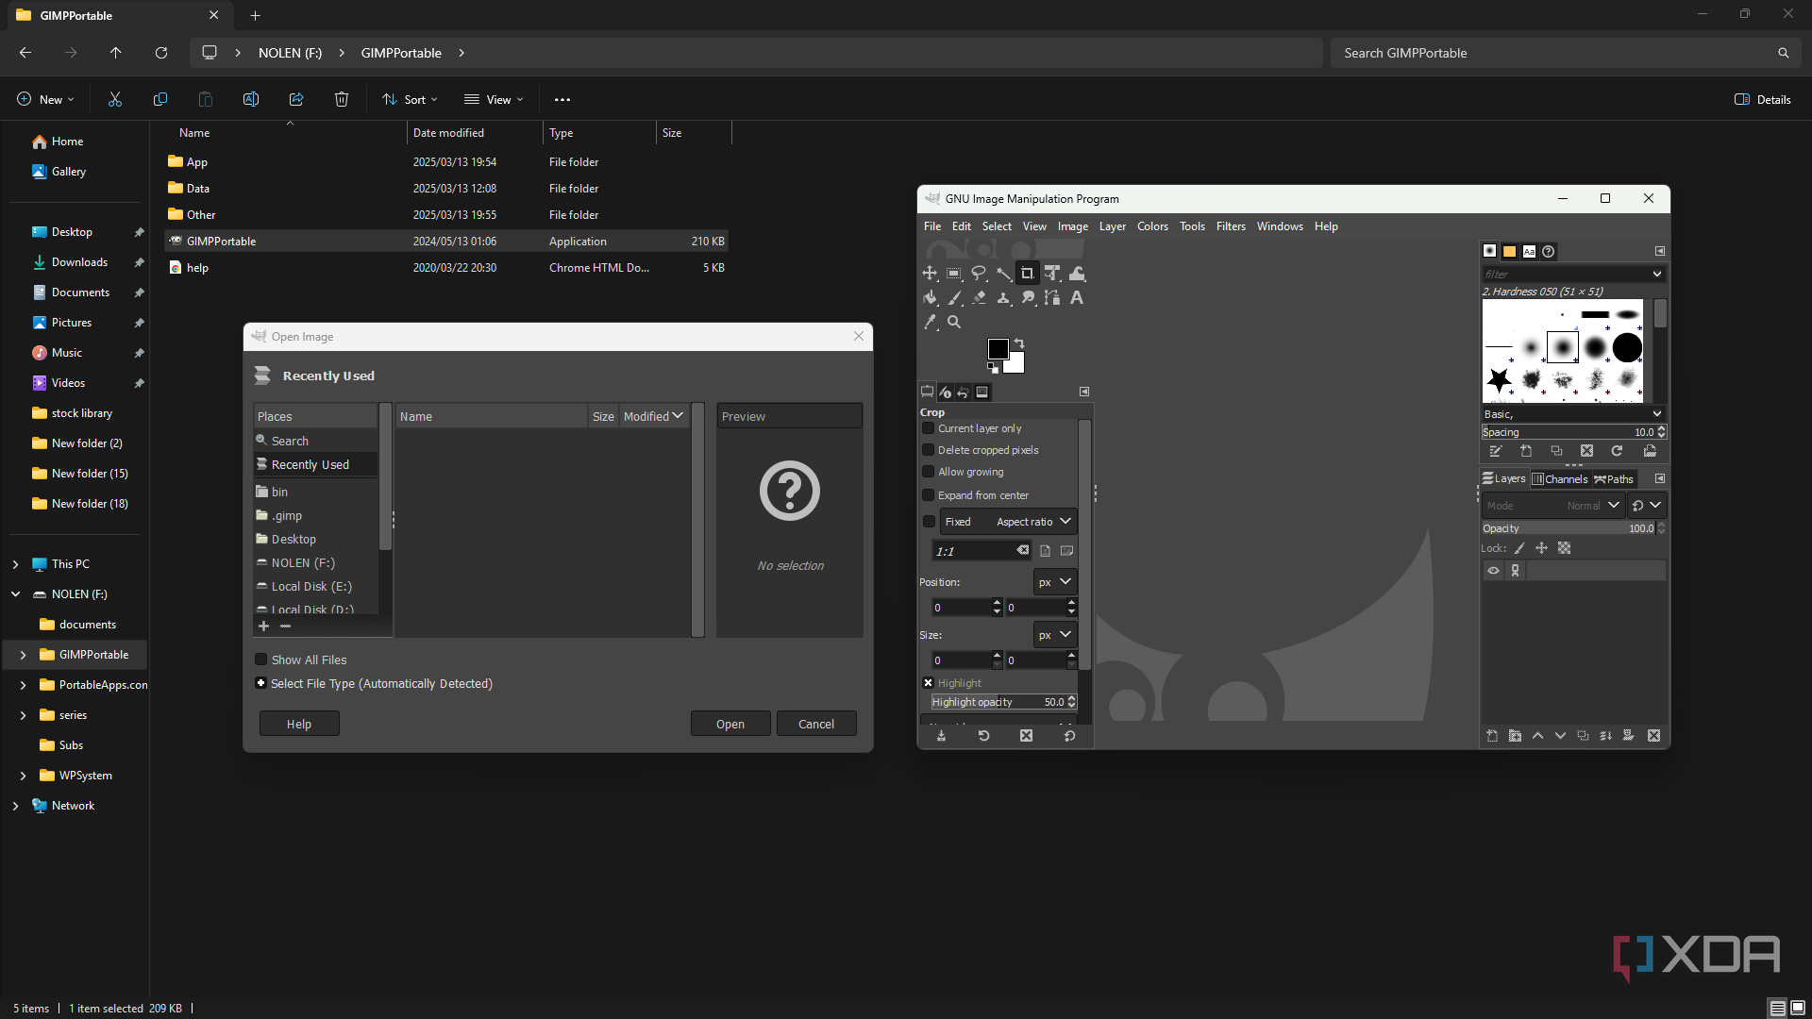Image resolution: width=1812 pixels, height=1019 pixels.
Task: Select the Color Picker eyedropper tool
Action: pyautogui.click(x=930, y=323)
